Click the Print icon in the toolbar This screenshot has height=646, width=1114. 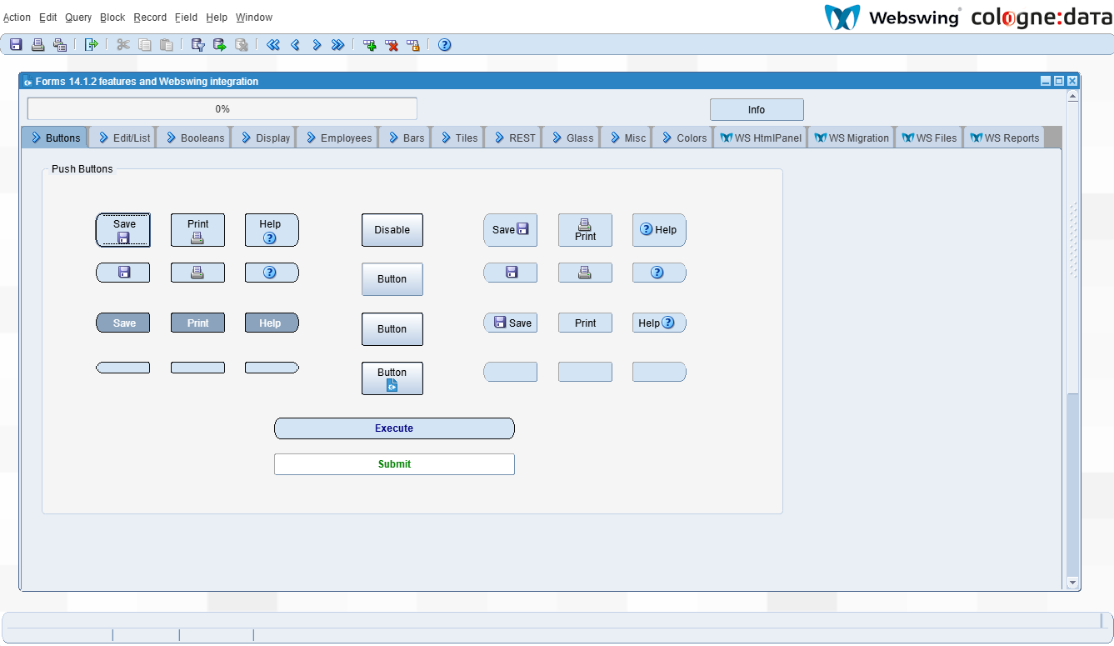pos(37,45)
